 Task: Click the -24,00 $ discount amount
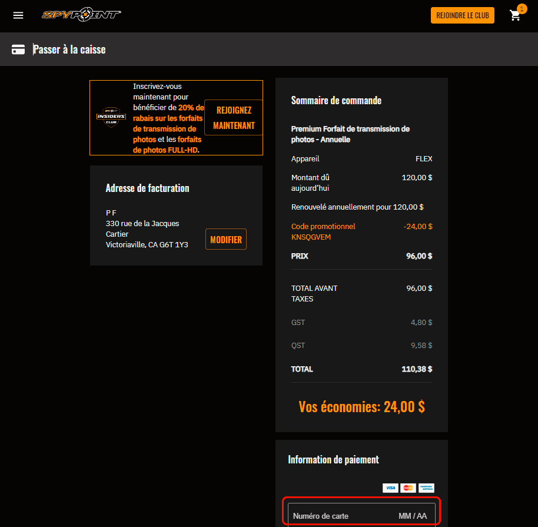point(418,227)
